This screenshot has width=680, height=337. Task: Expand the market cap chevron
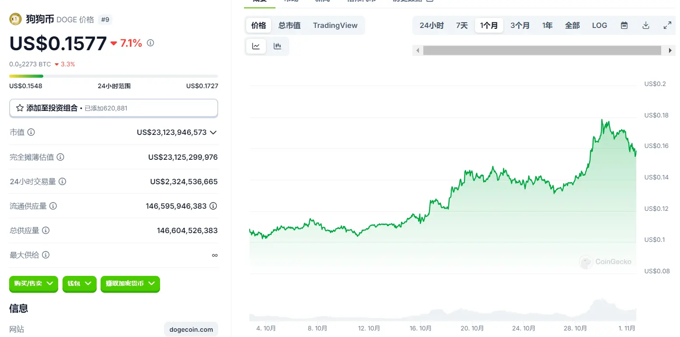pyautogui.click(x=213, y=132)
